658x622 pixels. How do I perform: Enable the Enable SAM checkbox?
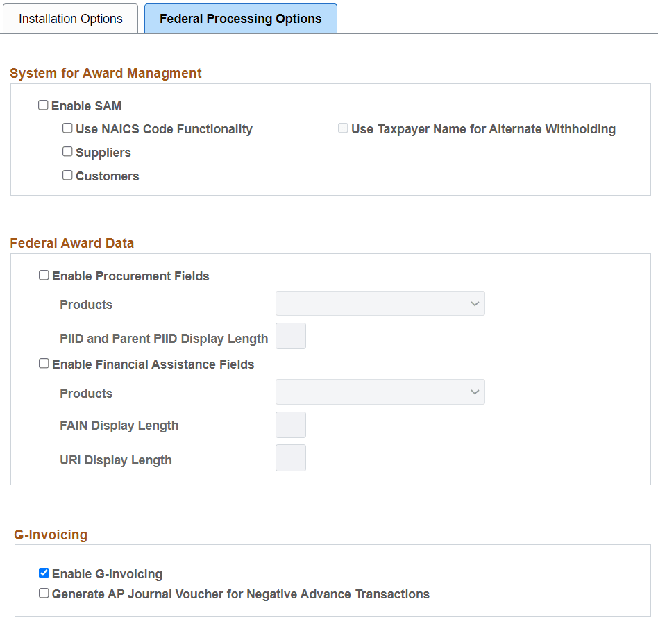43,105
